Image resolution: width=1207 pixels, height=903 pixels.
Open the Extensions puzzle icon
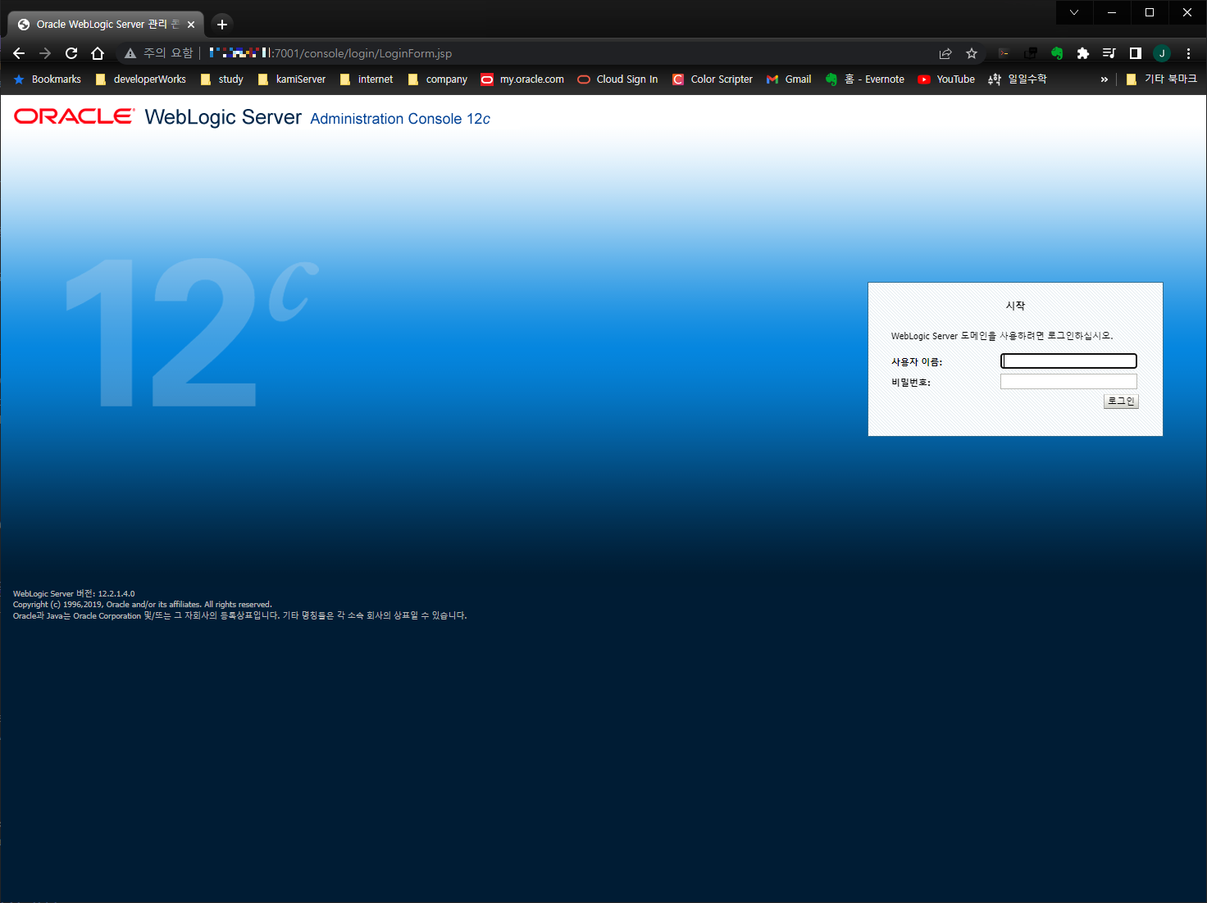pos(1083,53)
